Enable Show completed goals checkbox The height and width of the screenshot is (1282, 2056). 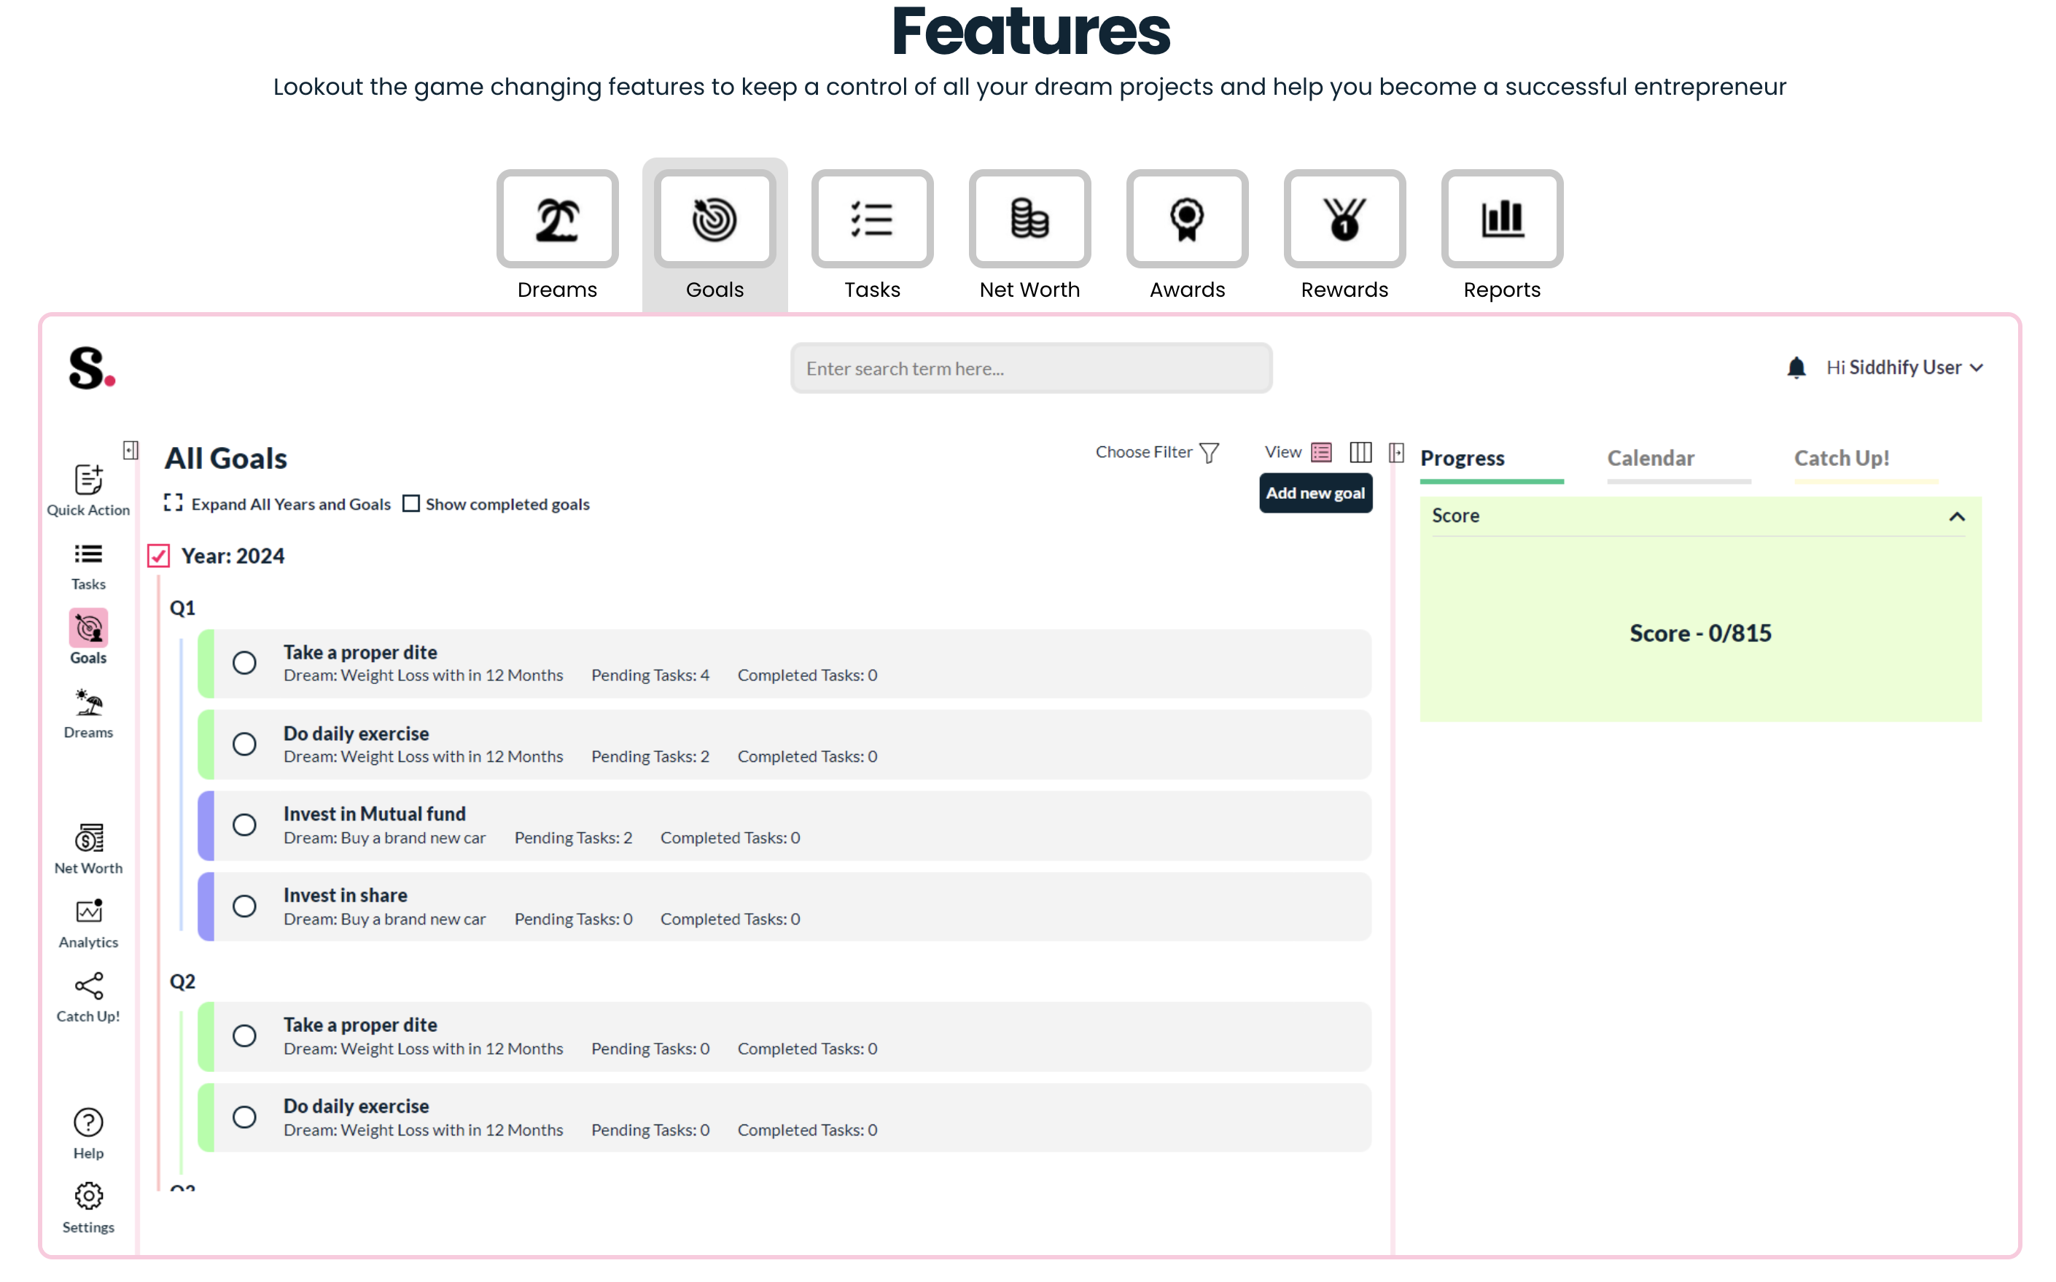click(x=411, y=505)
